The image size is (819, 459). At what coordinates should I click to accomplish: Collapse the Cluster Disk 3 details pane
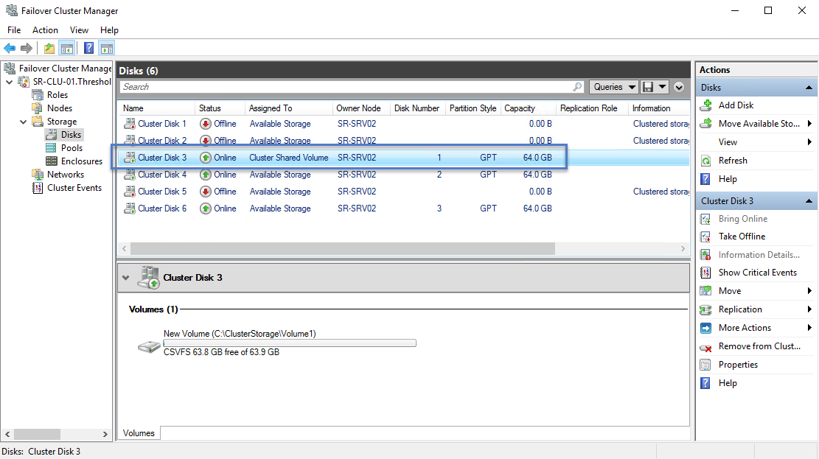point(124,277)
